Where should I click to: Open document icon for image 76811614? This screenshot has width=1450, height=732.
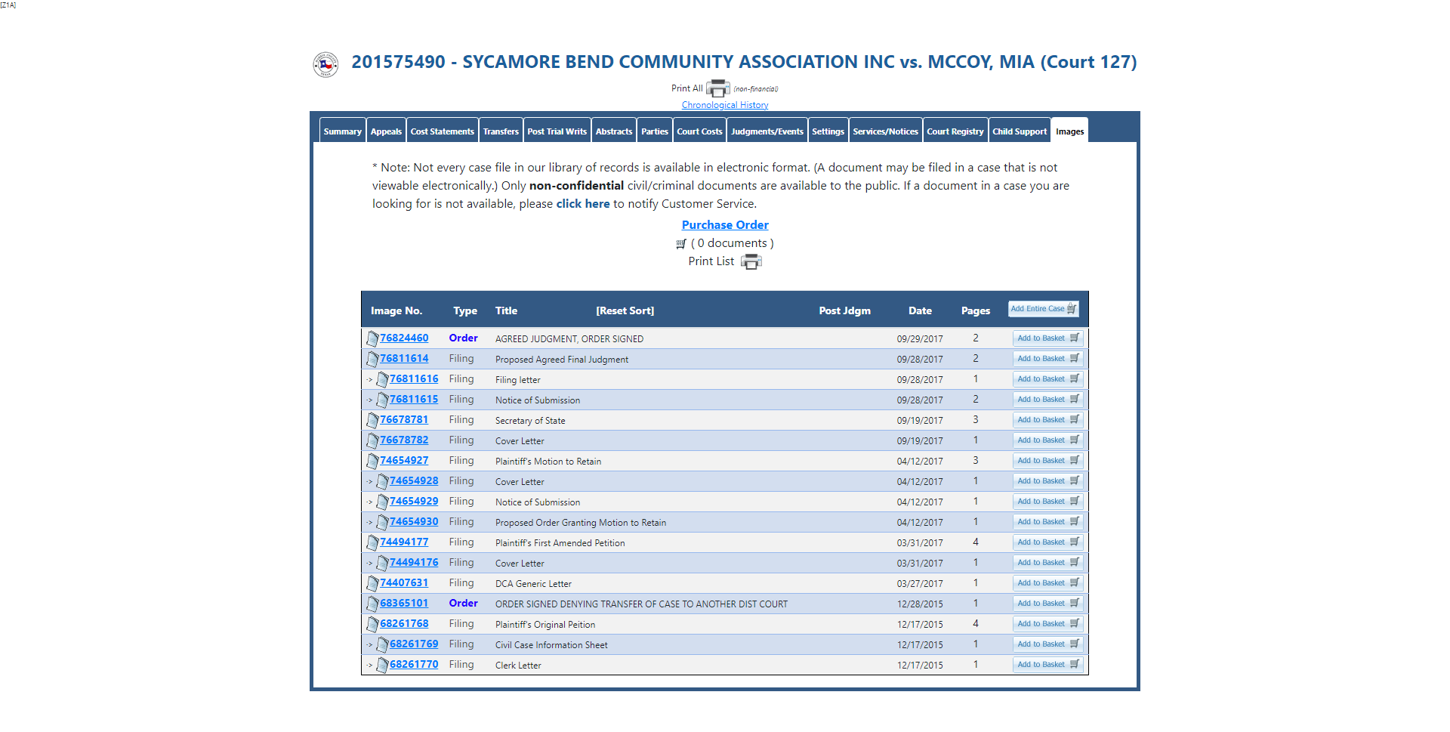pyautogui.click(x=372, y=359)
